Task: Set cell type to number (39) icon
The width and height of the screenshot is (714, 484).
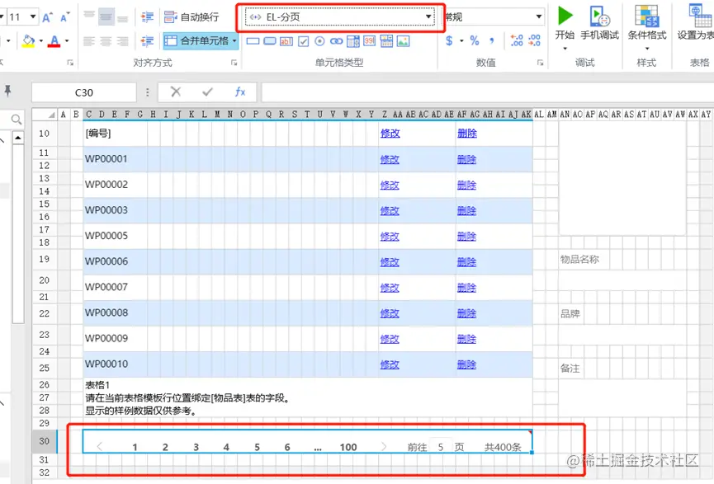Action: point(369,41)
